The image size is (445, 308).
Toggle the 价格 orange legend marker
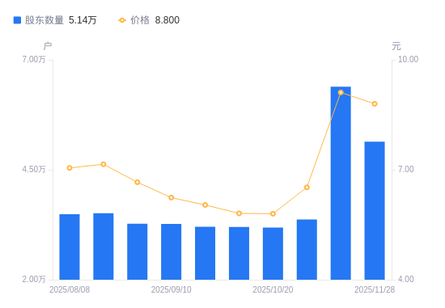point(122,20)
